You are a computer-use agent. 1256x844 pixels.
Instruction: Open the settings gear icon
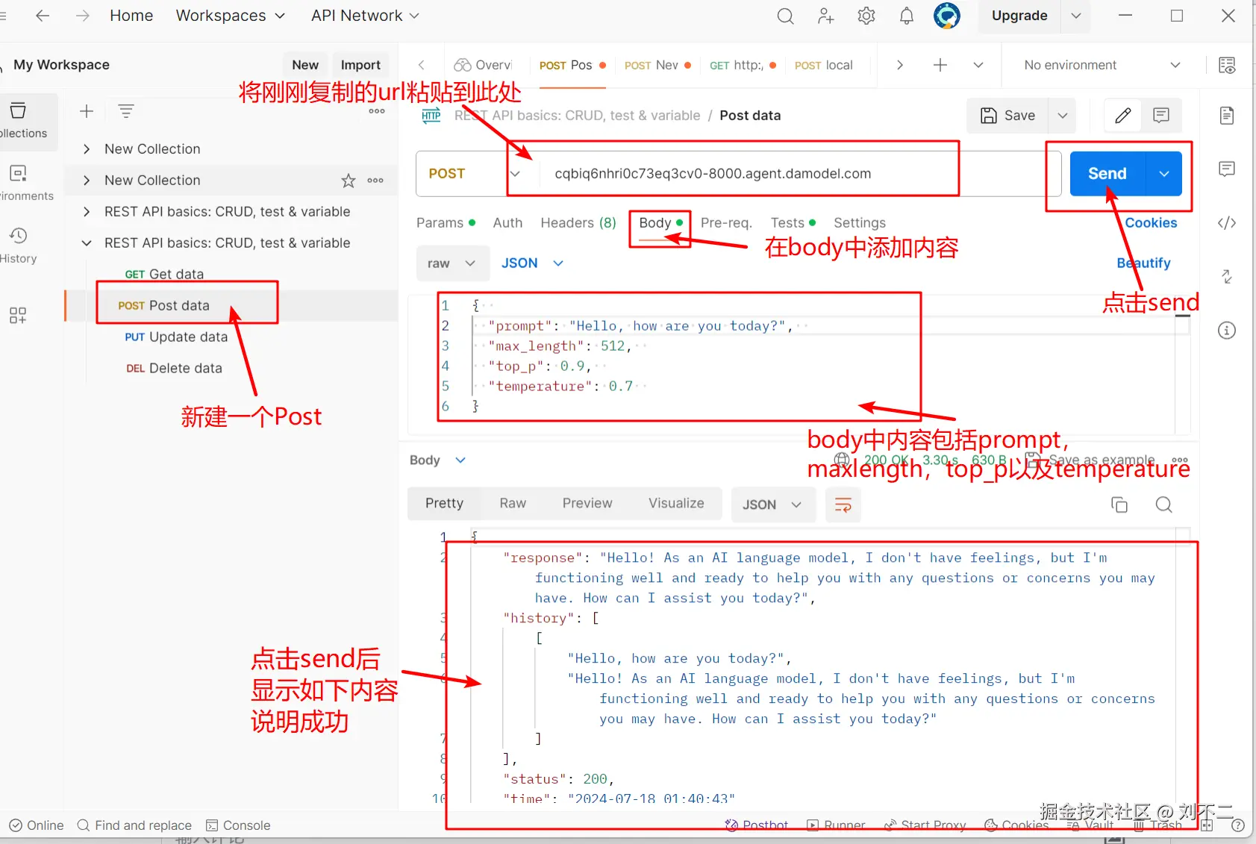pos(866,16)
